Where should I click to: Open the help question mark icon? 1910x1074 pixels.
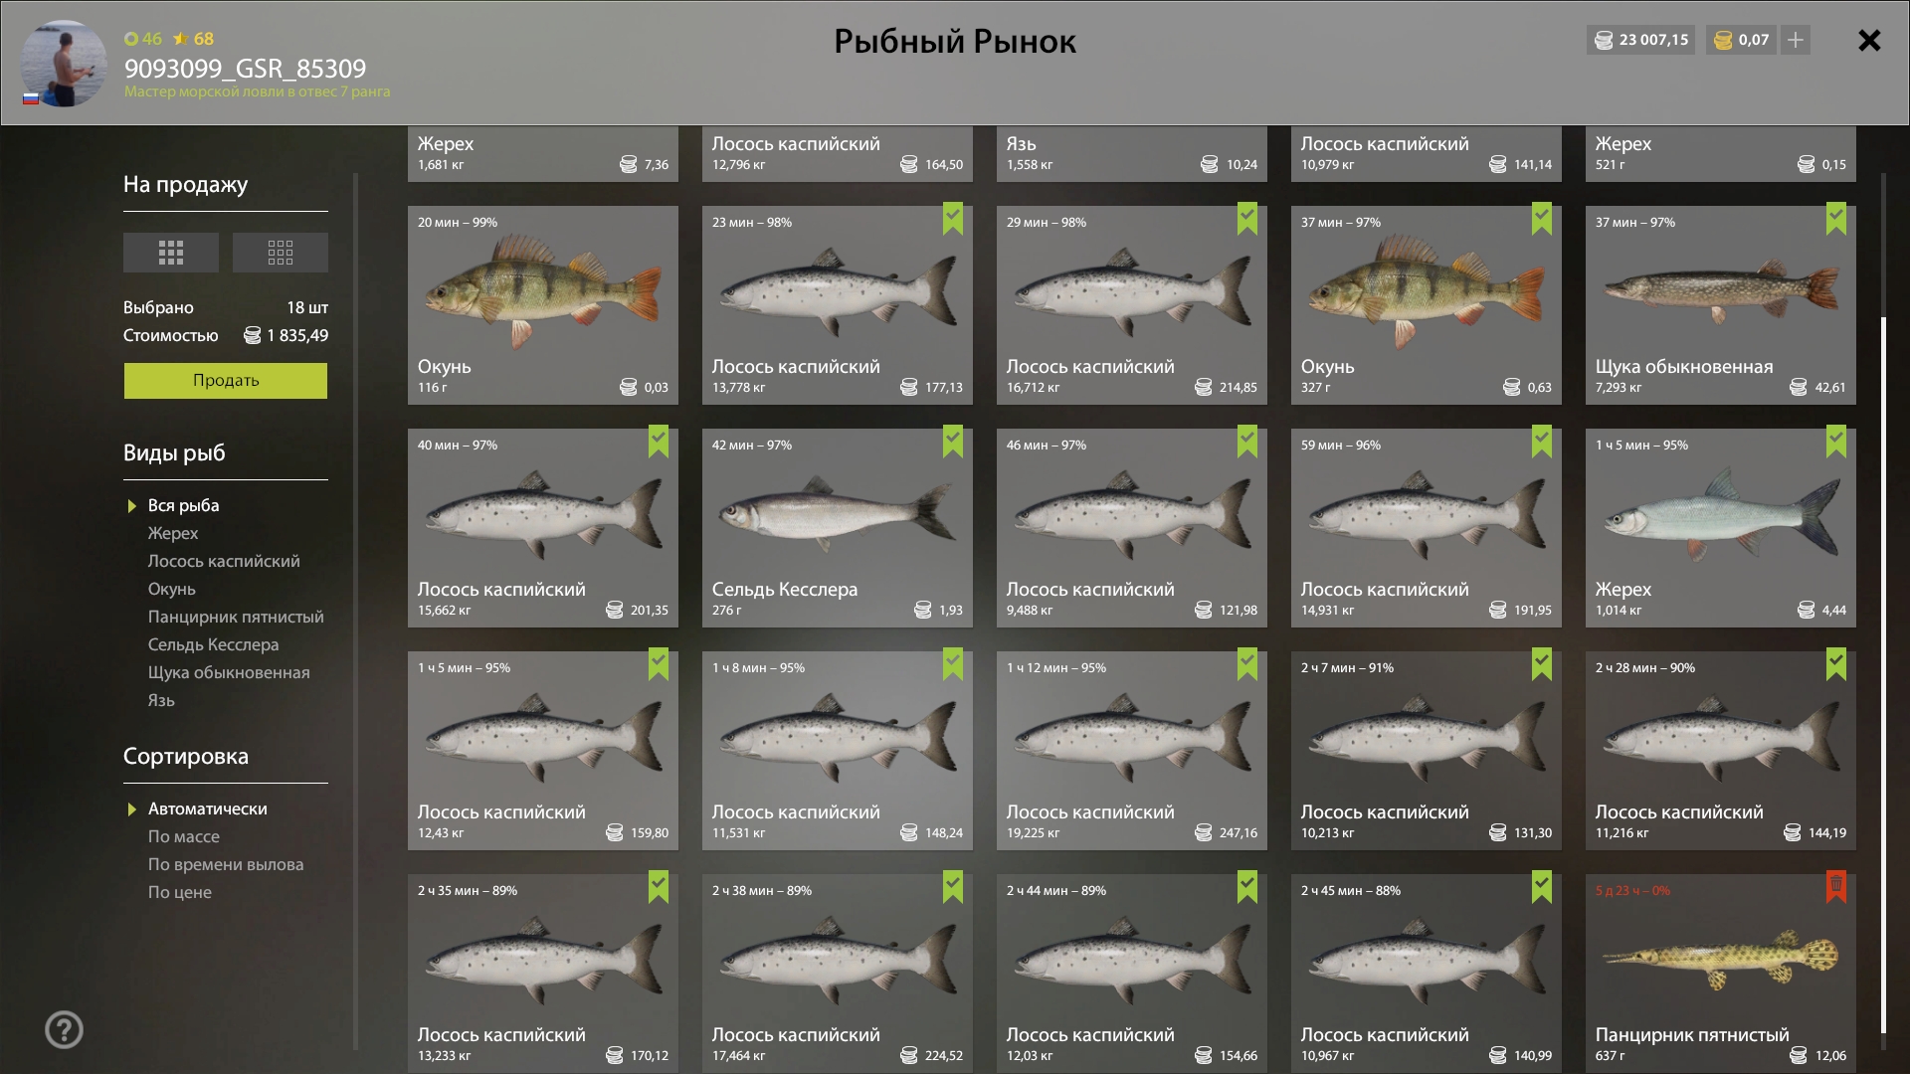pyautogui.click(x=64, y=1030)
